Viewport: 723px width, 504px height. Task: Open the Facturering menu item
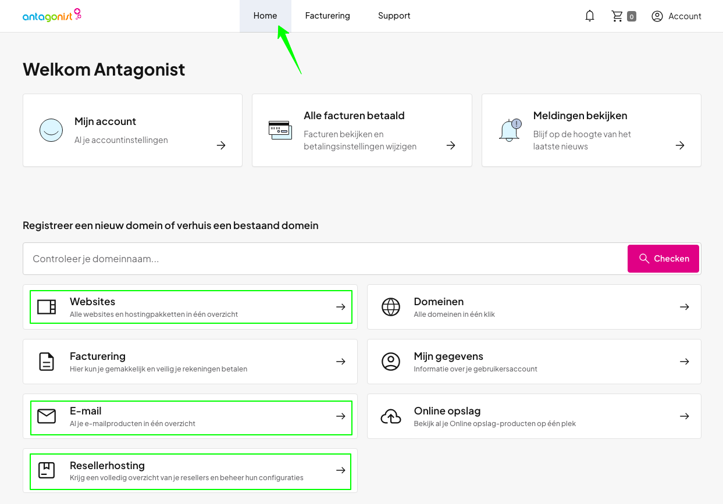[327, 16]
